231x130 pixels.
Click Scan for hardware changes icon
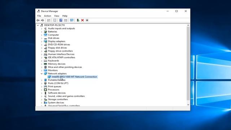72,20
